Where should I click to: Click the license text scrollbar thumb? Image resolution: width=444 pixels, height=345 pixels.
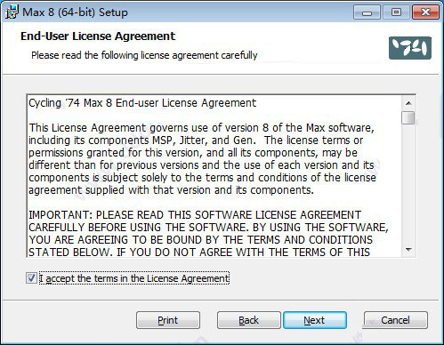[x=408, y=117]
